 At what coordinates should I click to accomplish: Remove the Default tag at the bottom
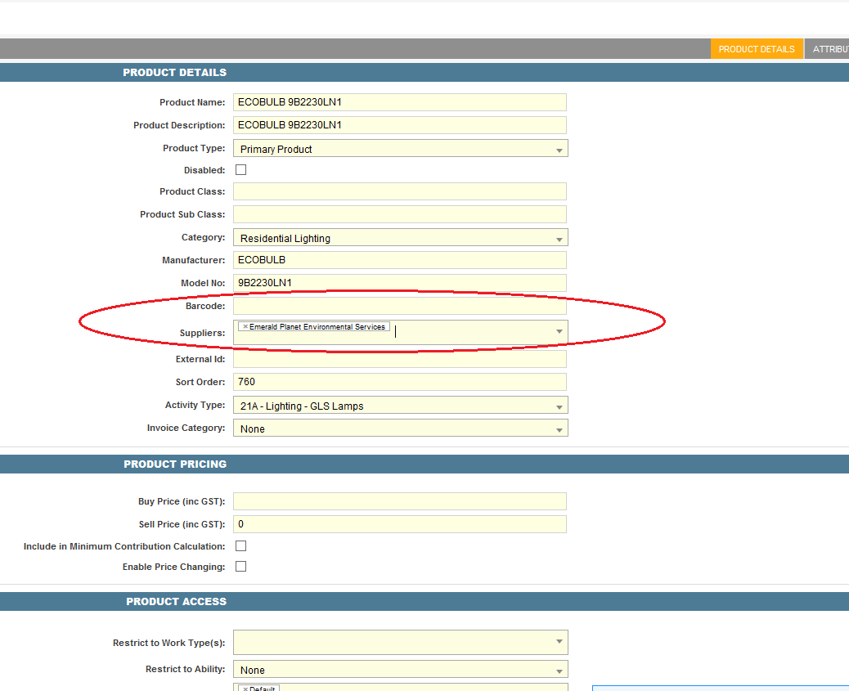245,689
